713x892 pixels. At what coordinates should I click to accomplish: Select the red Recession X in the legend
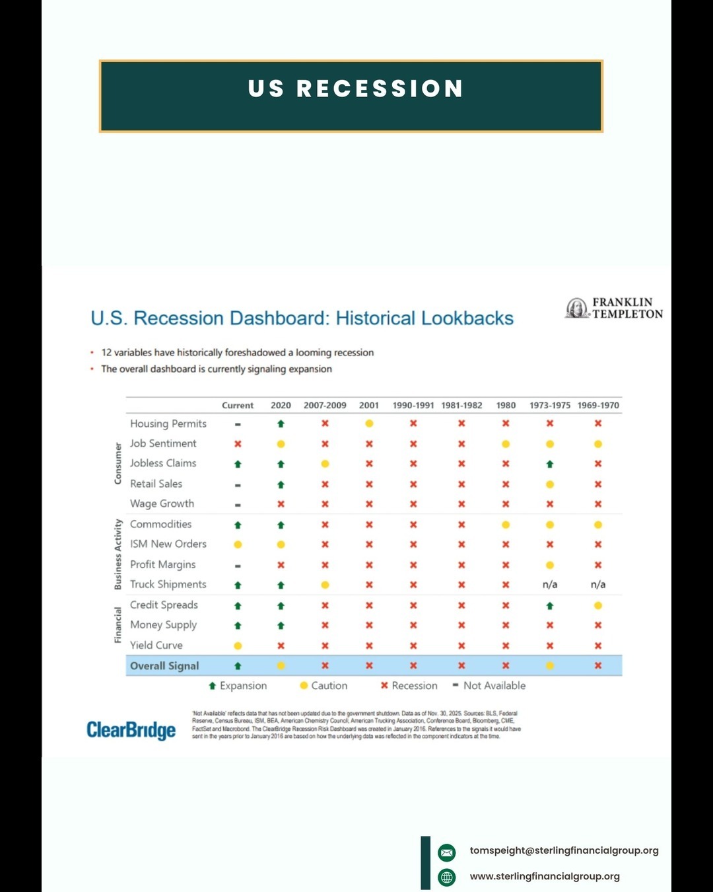tap(384, 686)
